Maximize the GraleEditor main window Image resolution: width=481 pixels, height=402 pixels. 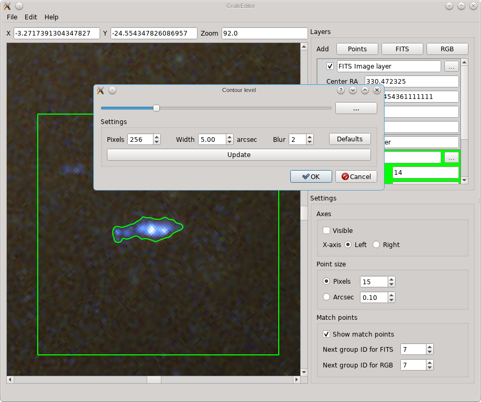[462, 6]
